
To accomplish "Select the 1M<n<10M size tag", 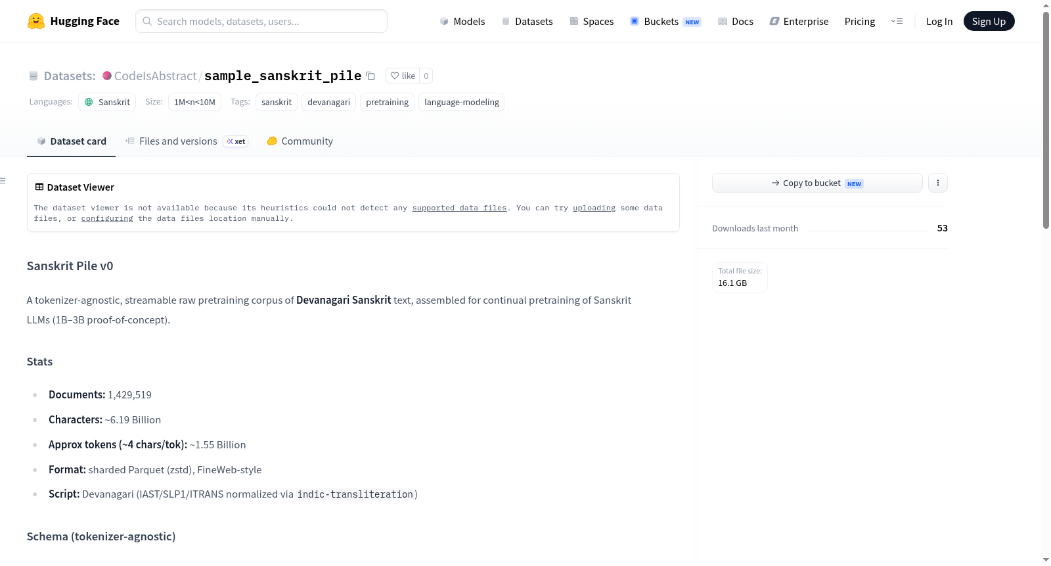I will click(x=194, y=102).
